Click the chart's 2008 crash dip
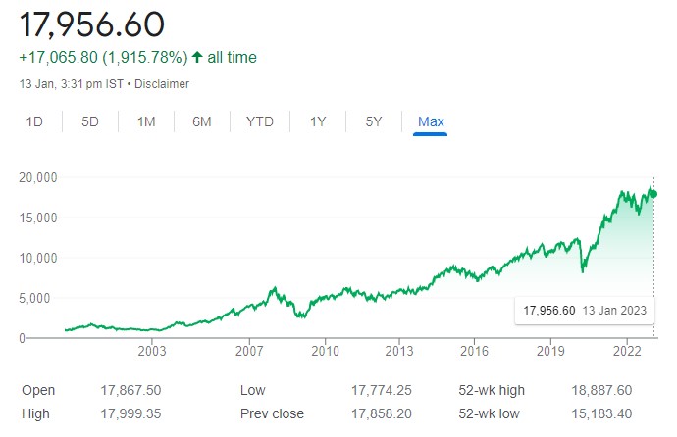Viewport: 677px width, 437px height. [302, 316]
